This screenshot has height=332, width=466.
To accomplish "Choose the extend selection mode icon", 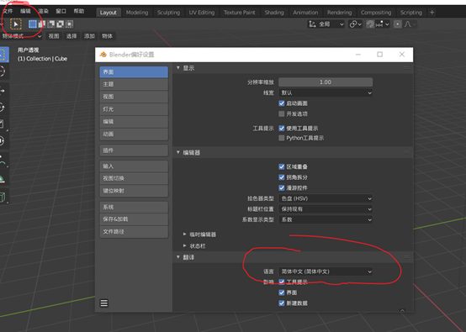I will pos(42,24).
